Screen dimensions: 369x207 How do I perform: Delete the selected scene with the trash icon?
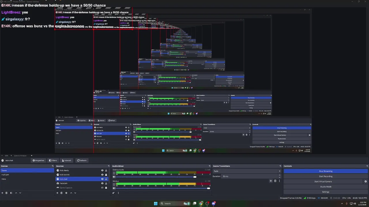(x=6, y=193)
